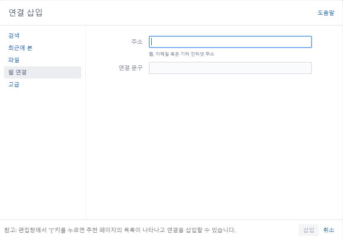Click the 주소 field label
The height and width of the screenshot is (240, 343).
137,41
